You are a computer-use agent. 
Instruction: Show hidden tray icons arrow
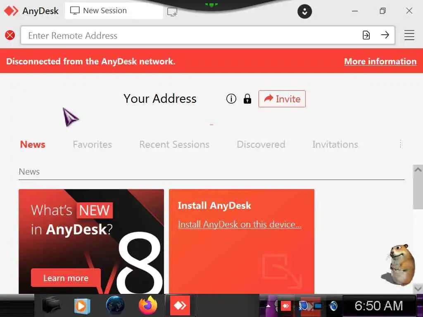[x=268, y=306]
